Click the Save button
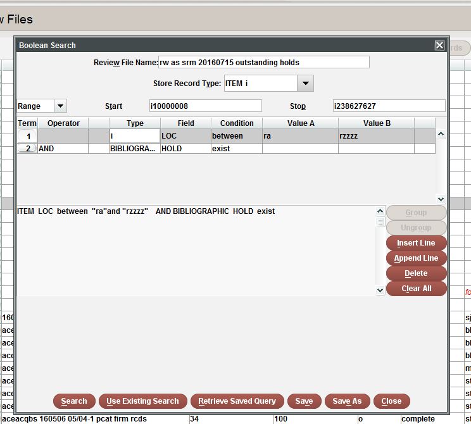 [304, 401]
